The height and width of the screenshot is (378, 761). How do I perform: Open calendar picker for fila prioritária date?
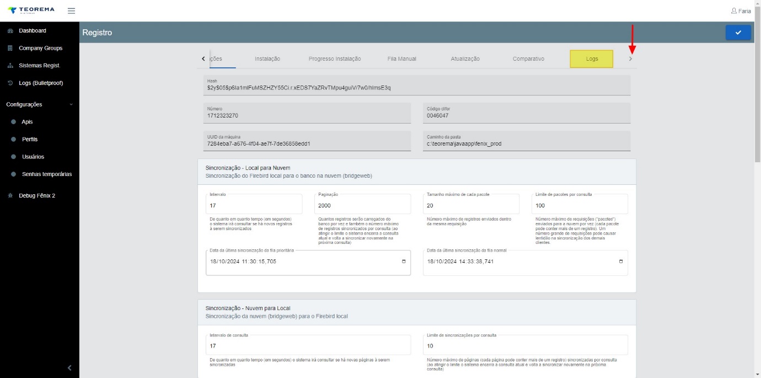click(x=404, y=262)
